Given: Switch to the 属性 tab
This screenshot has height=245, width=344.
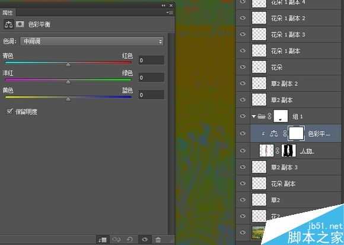Looking at the screenshot, I should point(8,12).
